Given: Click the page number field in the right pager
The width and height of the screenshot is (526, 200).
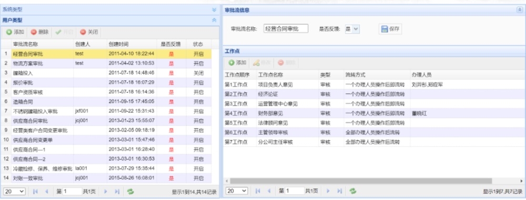Looking at the screenshot, I should [295, 191].
